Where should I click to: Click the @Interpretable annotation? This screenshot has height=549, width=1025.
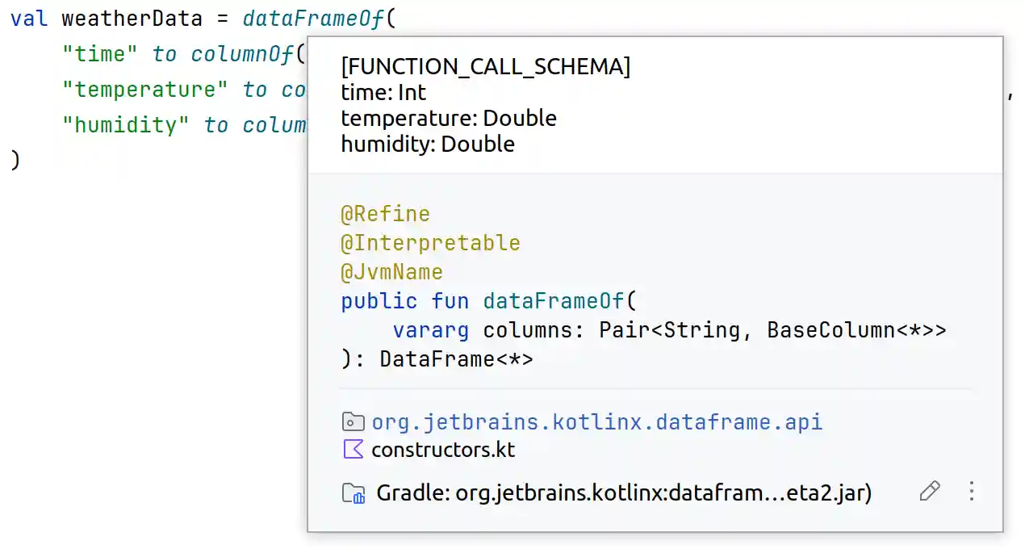coord(430,243)
